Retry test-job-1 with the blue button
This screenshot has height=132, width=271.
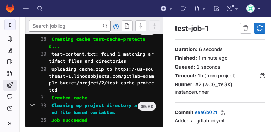[260, 28]
